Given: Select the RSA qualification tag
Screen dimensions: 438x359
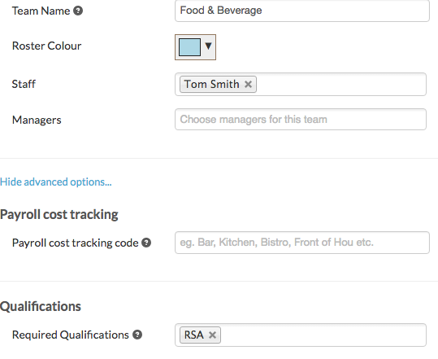Looking at the screenshot, I should click(194, 335).
